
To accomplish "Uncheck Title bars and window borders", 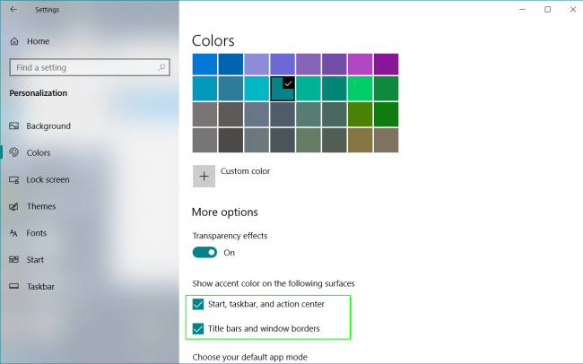I will [198, 329].
